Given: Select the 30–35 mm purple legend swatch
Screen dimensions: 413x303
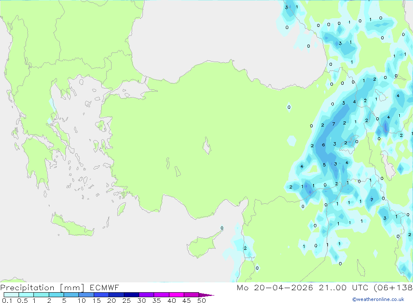Looking at the screenshot, I should coord(146,295).
